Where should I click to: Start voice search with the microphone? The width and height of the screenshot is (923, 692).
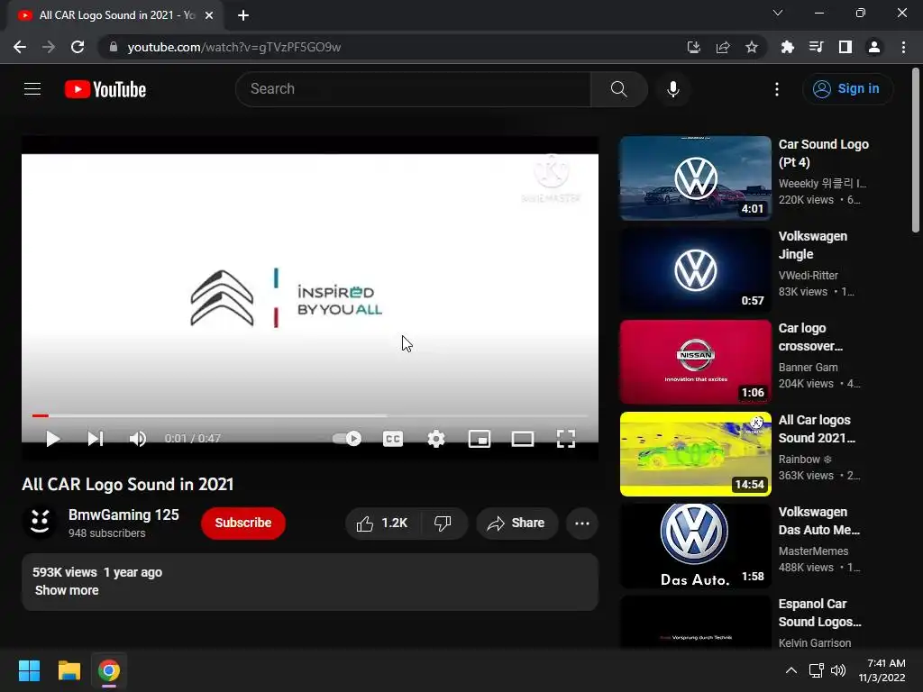(x=672, y=89)
